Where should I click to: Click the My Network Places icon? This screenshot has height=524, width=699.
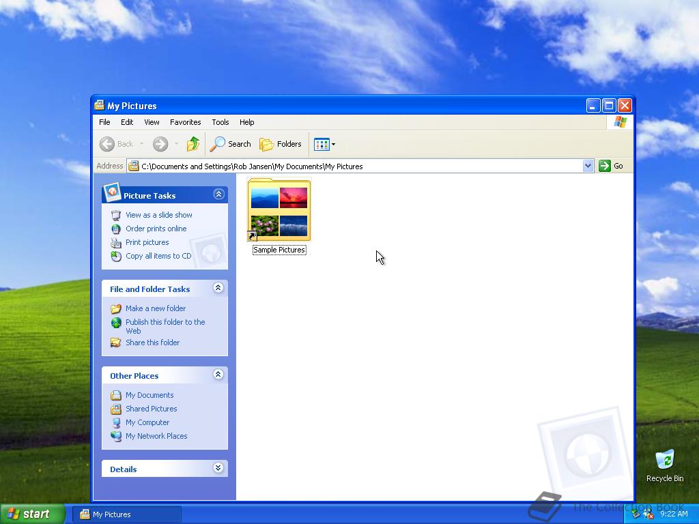coord(116,436)
